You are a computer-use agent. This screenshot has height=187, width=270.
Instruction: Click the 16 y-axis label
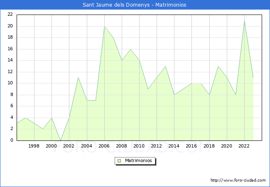click(10, 49)
